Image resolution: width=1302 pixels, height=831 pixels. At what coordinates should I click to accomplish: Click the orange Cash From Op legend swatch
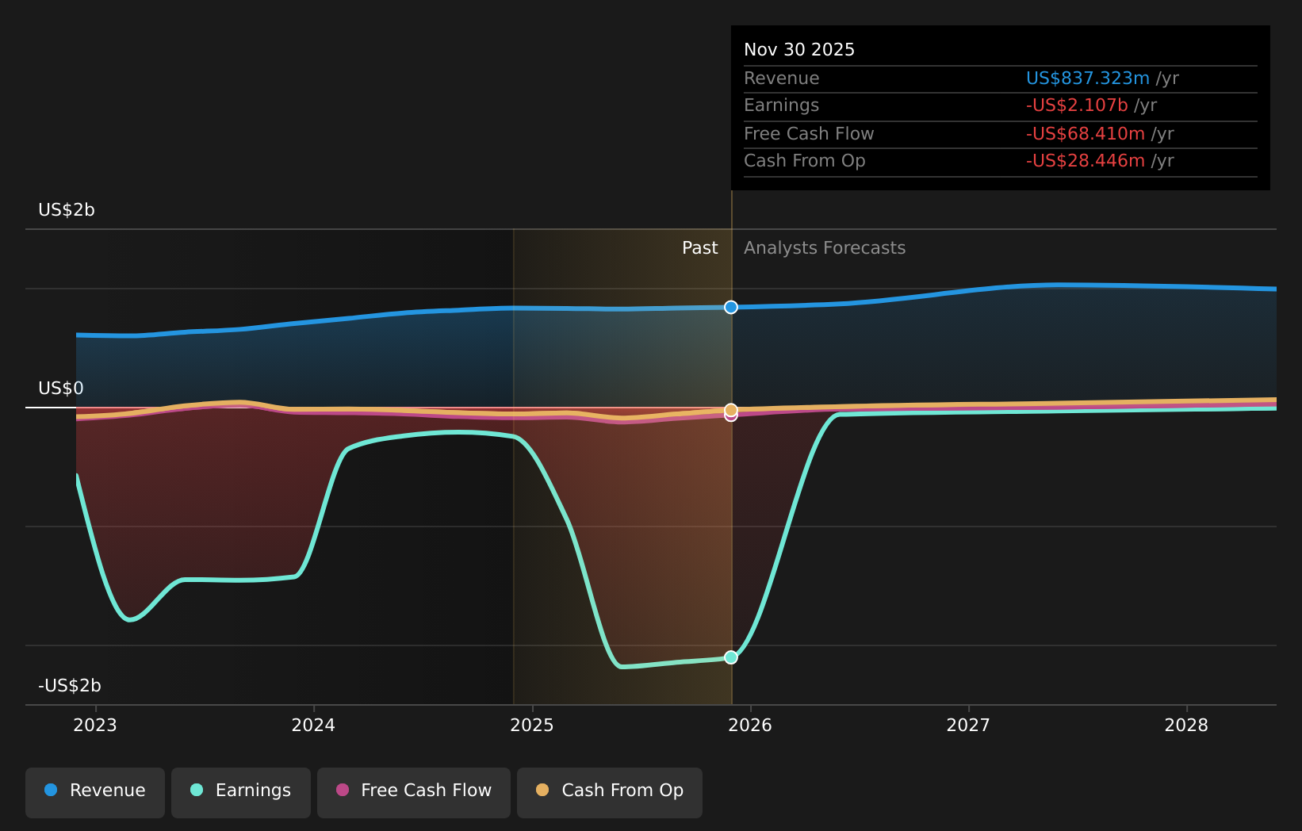click(x=542, y=790)
